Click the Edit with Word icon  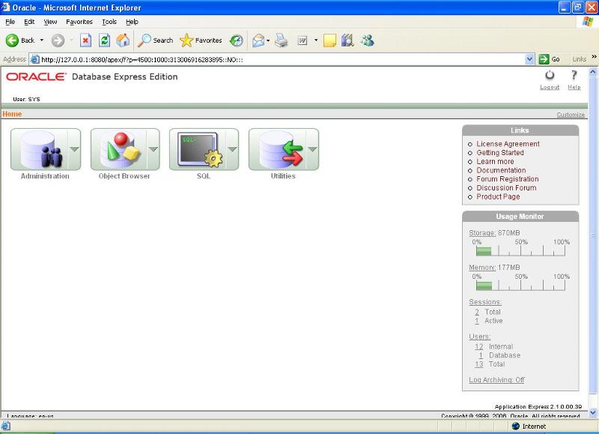[x=302, y=40]
